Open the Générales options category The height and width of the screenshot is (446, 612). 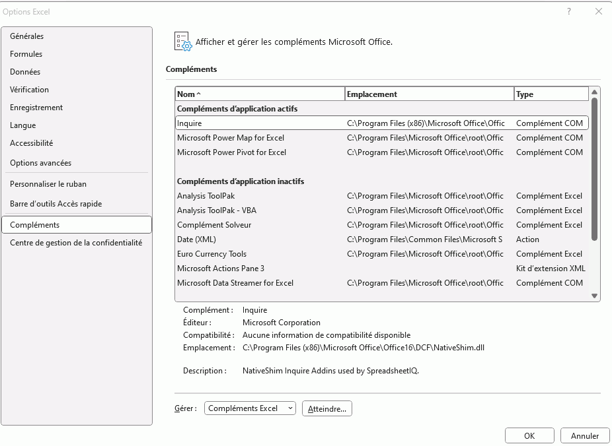point(77,36)
